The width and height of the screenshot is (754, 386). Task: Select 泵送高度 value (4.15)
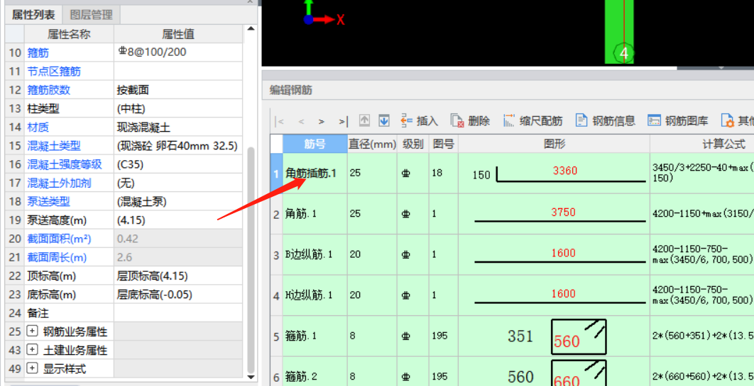(178, 220)
